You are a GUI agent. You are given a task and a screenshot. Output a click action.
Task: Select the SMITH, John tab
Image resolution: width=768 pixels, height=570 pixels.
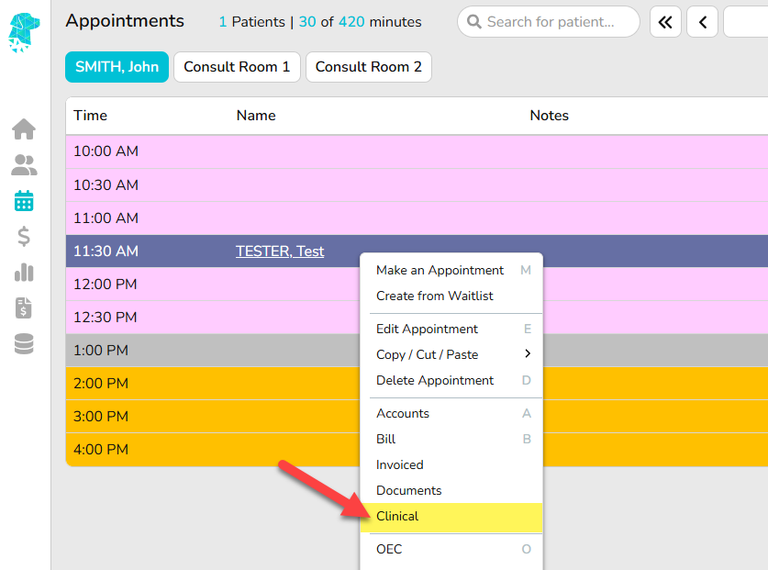pyautogui.click(x=117, y=67)
